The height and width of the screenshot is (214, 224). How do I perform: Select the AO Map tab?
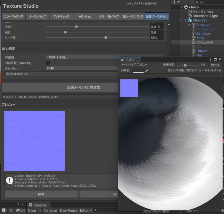point(85,16)
